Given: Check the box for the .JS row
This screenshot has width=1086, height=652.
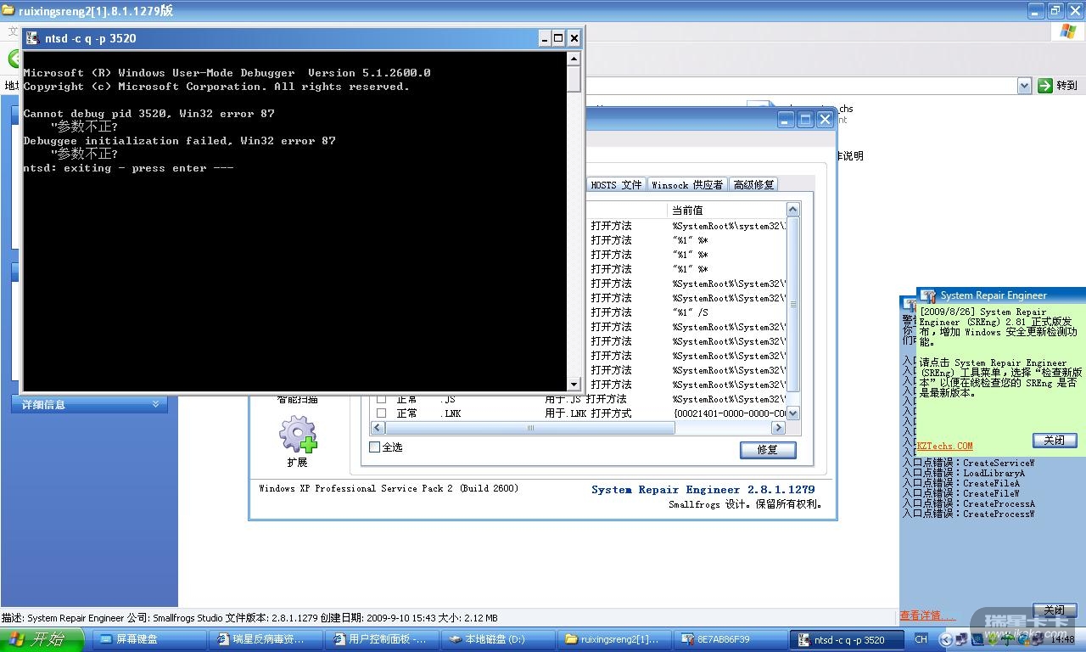Looking at the screenshot, I should point(381,399).
